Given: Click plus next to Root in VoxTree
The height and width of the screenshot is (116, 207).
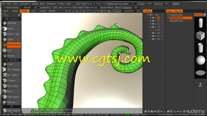Looking at the screenshot, I should (162, 15).
